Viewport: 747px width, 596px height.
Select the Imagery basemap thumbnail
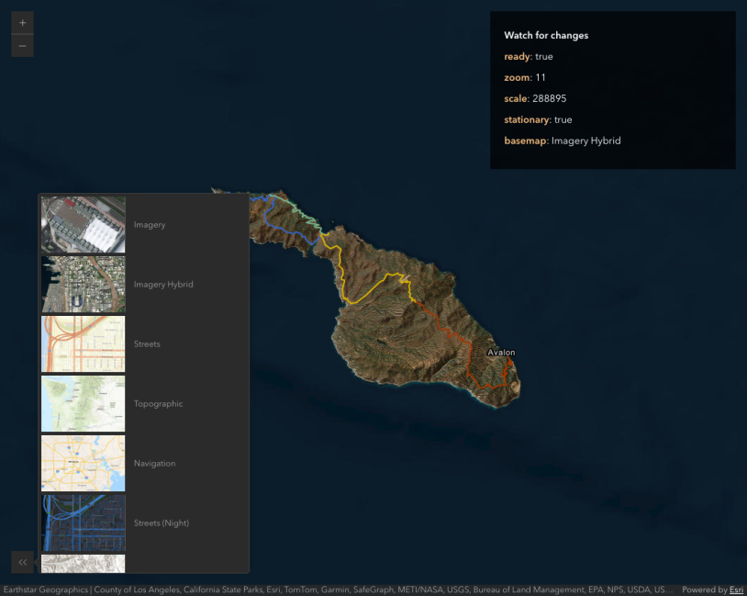[x=84, y=224]
